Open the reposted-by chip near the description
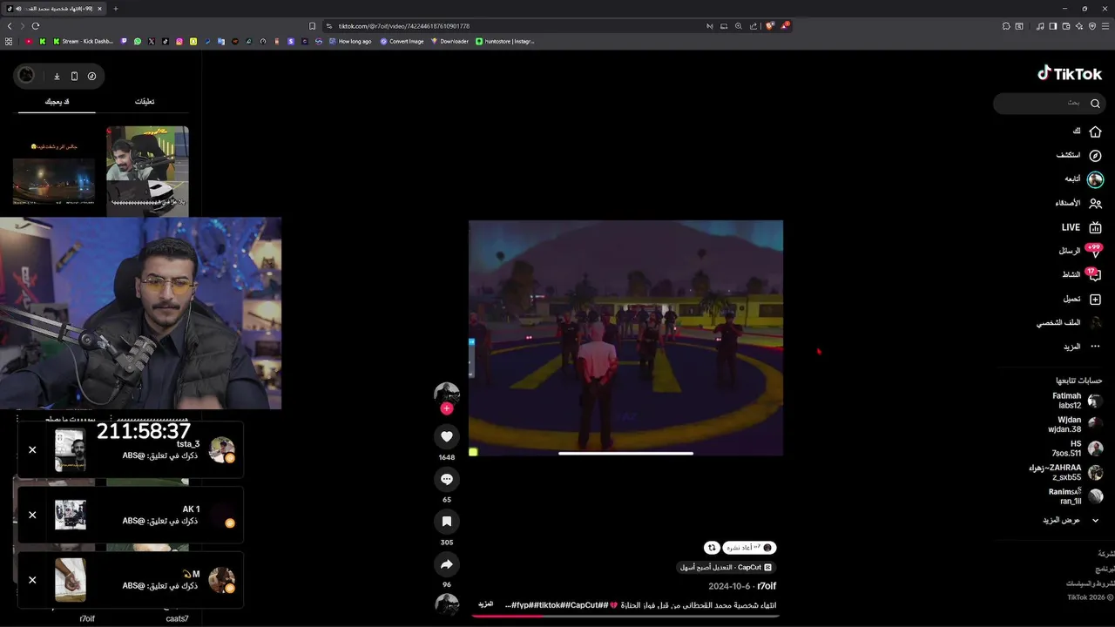 click(749, 548)
